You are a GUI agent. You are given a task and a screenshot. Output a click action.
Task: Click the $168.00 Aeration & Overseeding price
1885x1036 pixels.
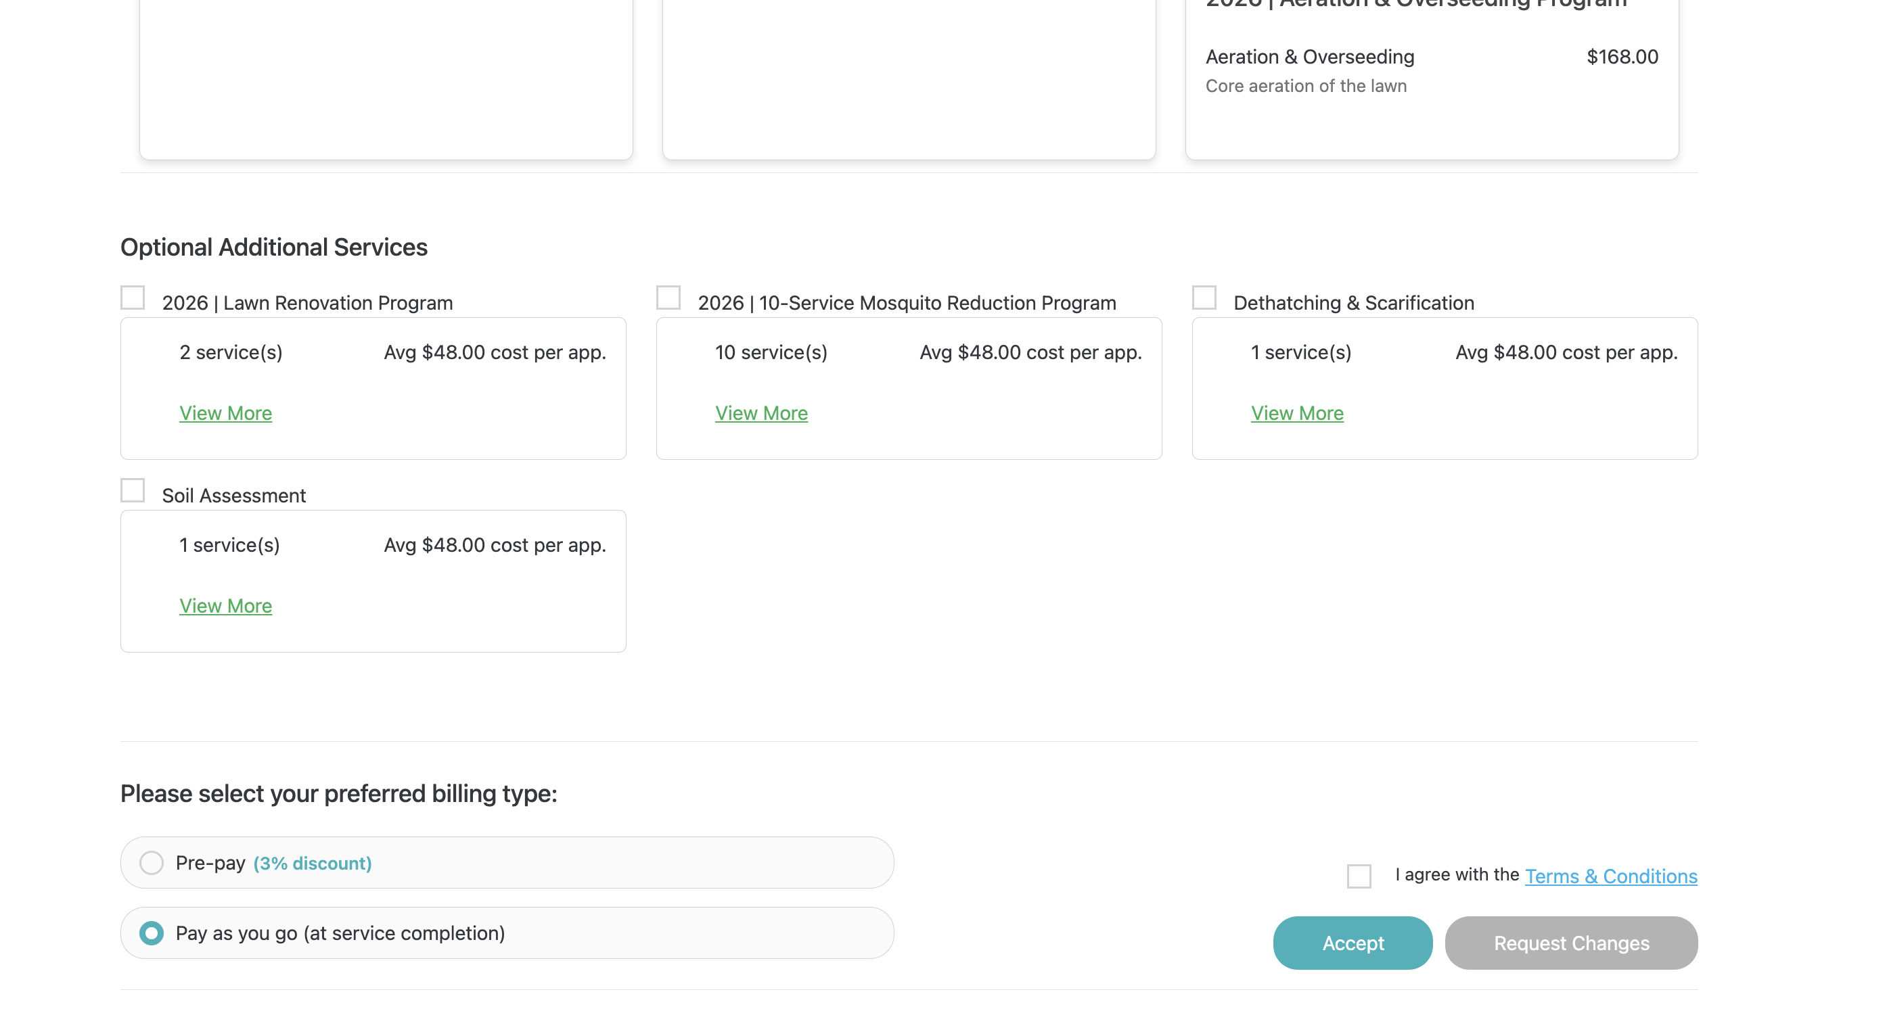pos(1622,57)
